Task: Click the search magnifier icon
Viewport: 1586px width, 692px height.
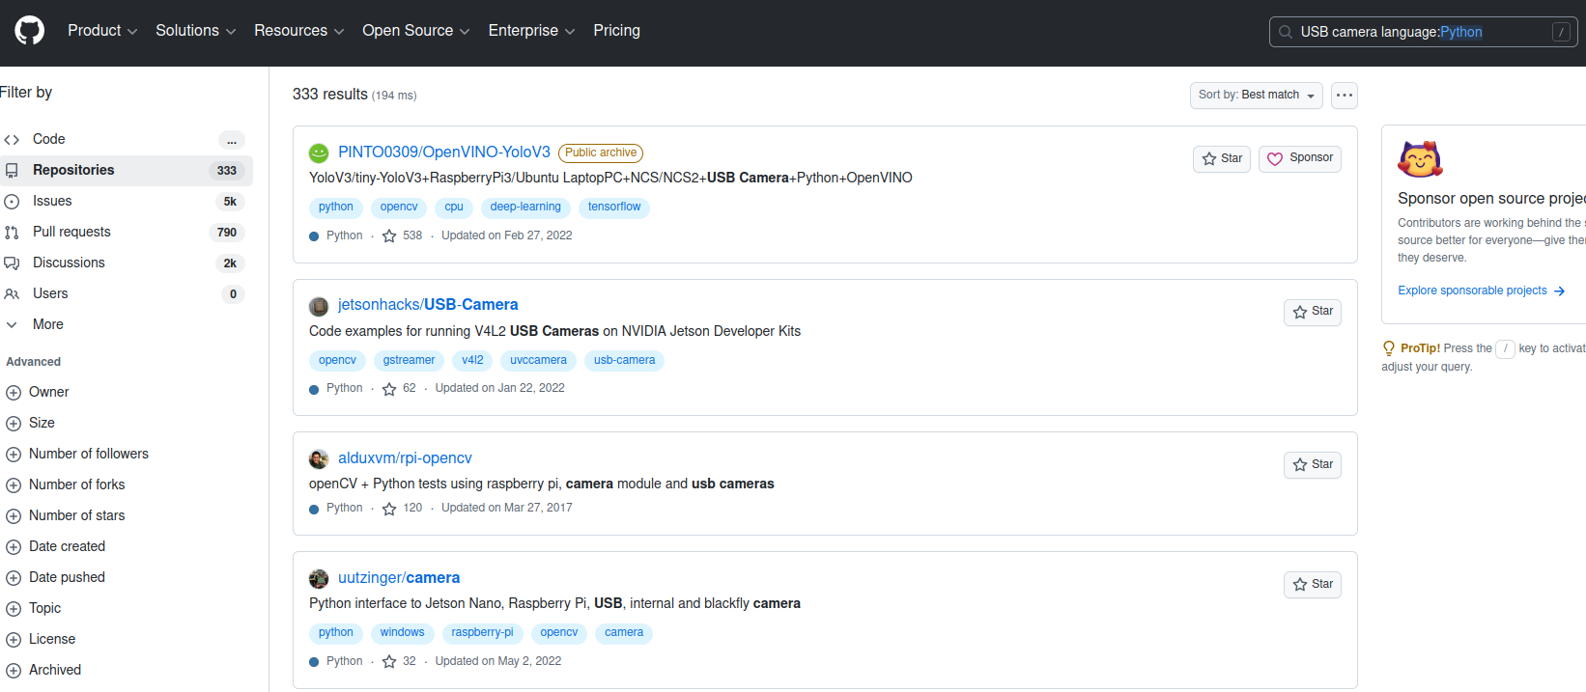Action: [x=1286, y=32]
